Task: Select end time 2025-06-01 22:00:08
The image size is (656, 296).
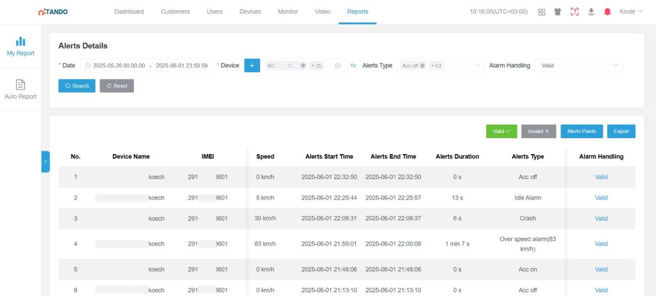Action: [393, 244]
